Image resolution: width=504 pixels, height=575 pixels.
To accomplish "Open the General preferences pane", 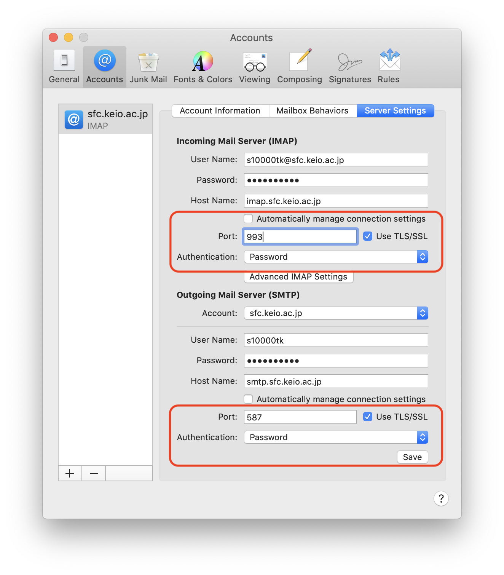I will pyautogui.click(x=64, y=67).
